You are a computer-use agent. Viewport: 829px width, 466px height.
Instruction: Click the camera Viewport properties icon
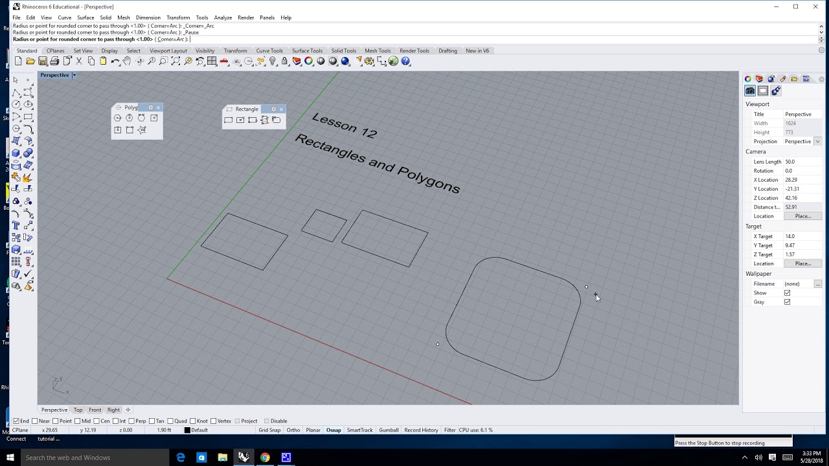pyautogui.click(x=750, y=91)
